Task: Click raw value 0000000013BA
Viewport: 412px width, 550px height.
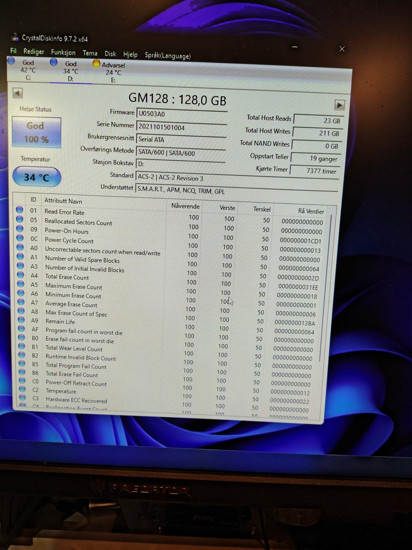Action: [x=294, y=323]
